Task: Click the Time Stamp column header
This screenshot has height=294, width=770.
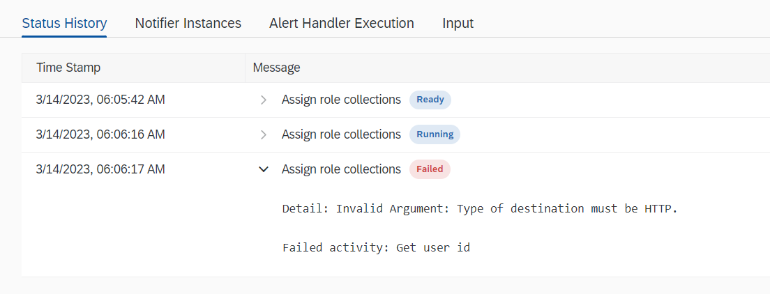Action: tap(68, 68)
